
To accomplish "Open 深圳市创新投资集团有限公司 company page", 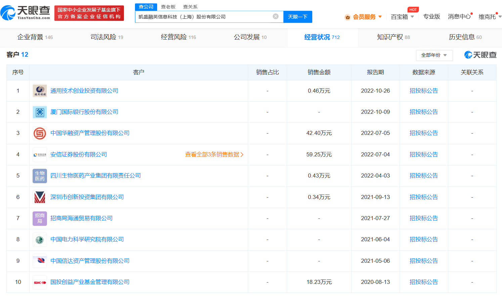I will tap(87, 197).
